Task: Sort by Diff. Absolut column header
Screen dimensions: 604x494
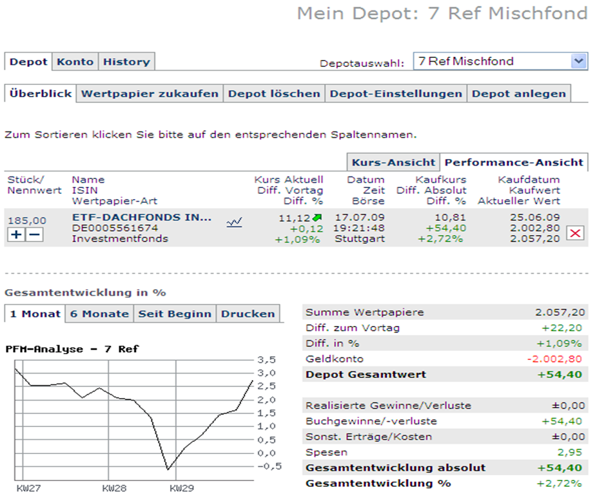Action: (x=431, y=191)
